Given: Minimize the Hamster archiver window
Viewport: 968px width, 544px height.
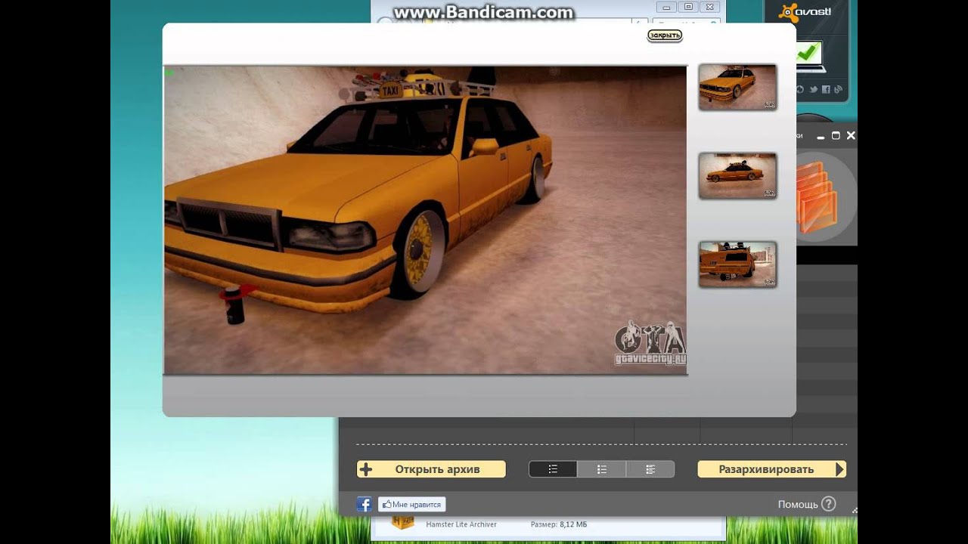Looking at the screenshot, I should pyautogui.click(x=821, y=136).
